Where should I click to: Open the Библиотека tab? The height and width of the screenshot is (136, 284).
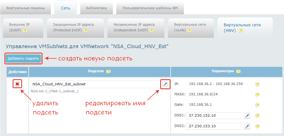tap(96, 8)
